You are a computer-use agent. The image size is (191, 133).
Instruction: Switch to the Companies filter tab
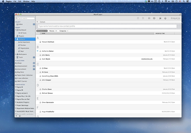[x=64, y=31]
